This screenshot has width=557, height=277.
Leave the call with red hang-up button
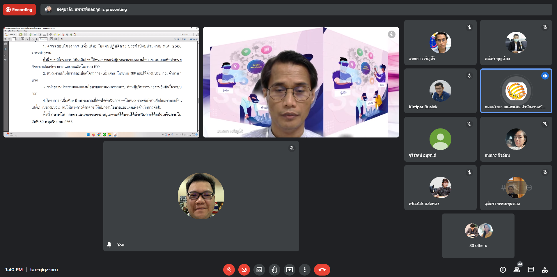pos(322,270)
